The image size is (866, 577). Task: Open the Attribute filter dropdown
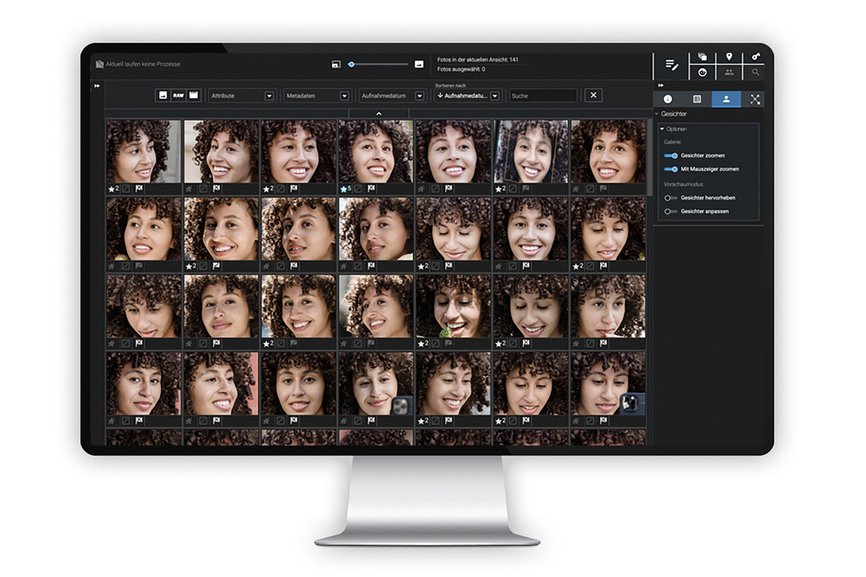269,96
